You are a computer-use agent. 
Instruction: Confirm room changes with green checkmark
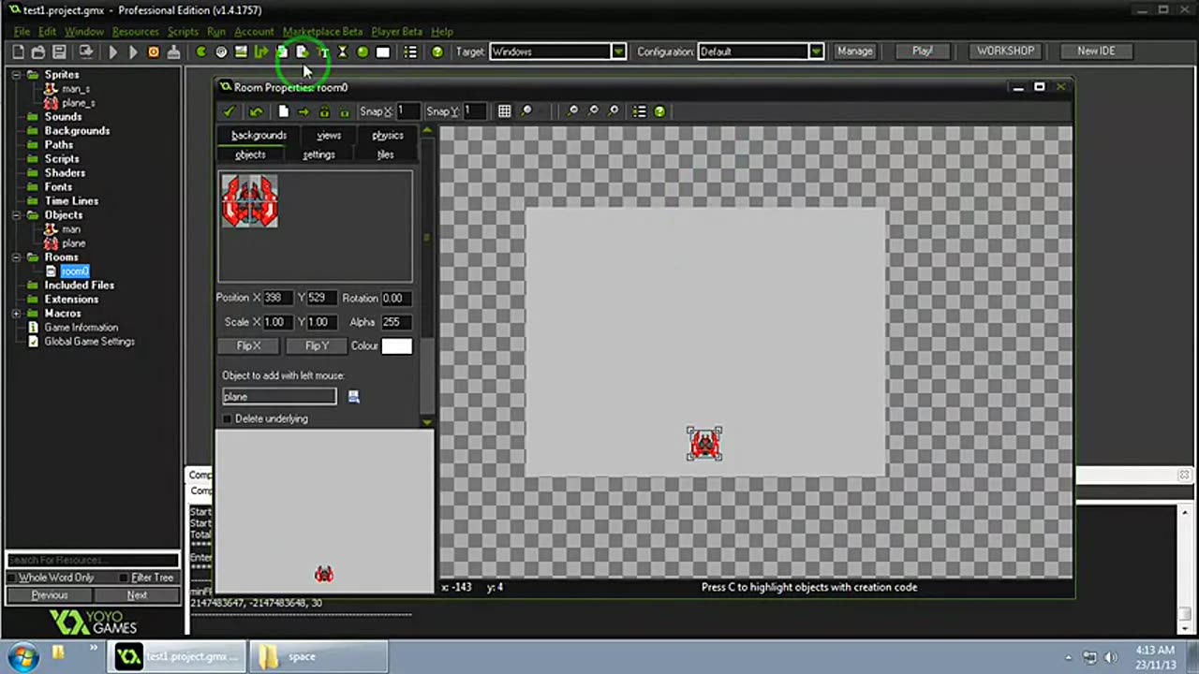click(229, 111)
